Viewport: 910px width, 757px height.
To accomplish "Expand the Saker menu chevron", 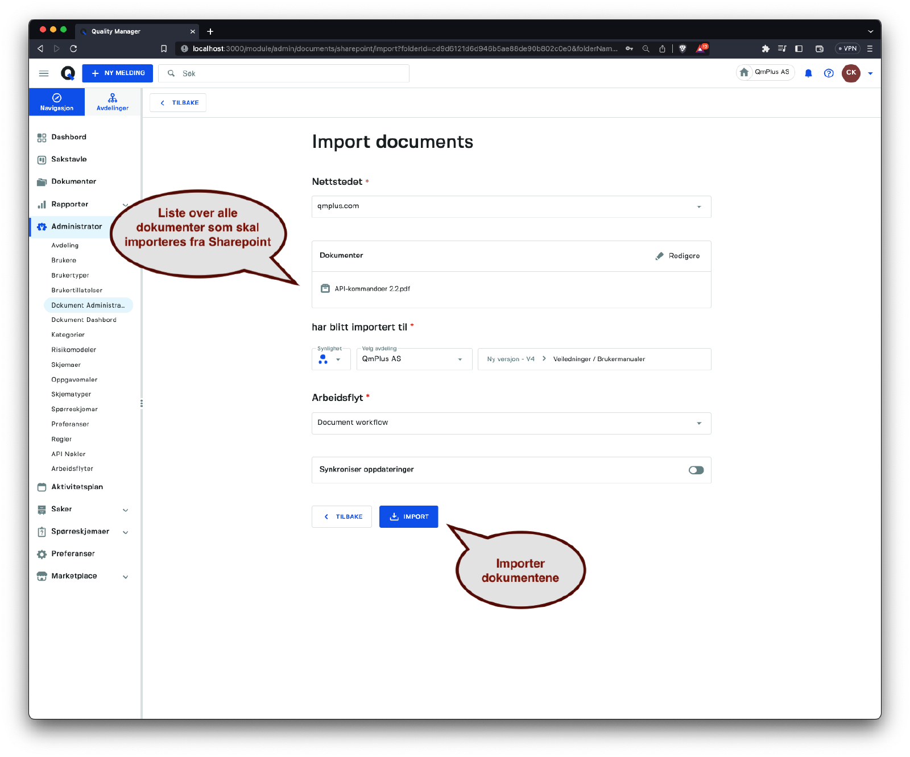I will tap(126, 510).
